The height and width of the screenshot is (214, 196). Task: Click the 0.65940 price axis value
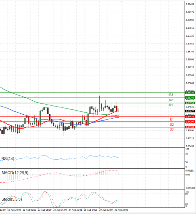[190, 75]
